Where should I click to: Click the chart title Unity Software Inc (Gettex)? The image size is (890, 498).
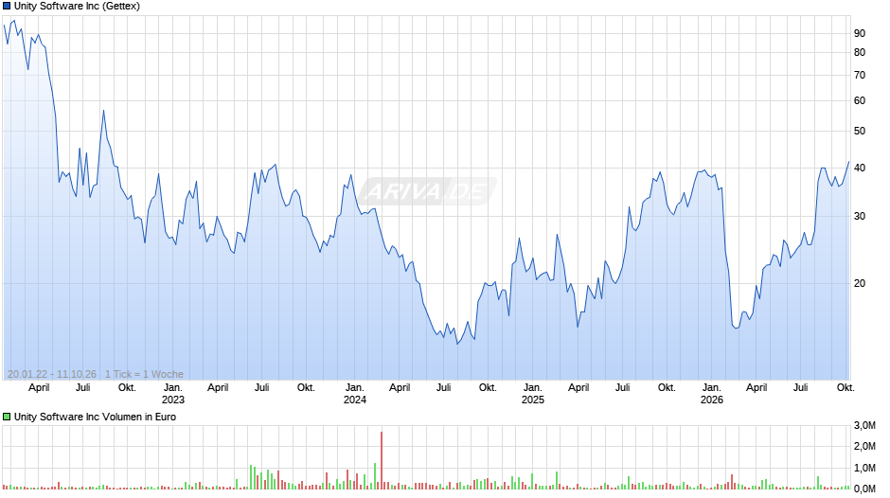tap(78, 7)
